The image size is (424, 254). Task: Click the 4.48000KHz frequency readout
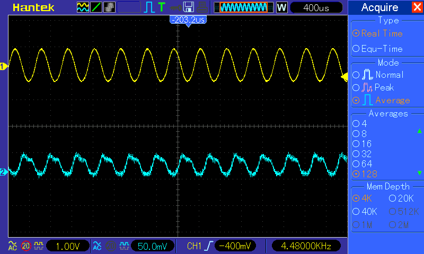306,246
